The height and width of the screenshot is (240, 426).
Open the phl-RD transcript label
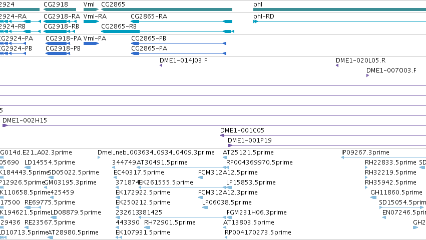click(x=263, y=16)
